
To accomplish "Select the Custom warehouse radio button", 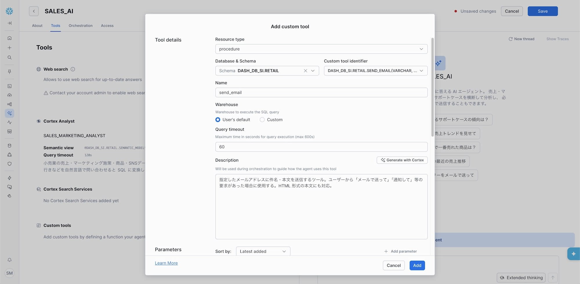I will 262,120.
